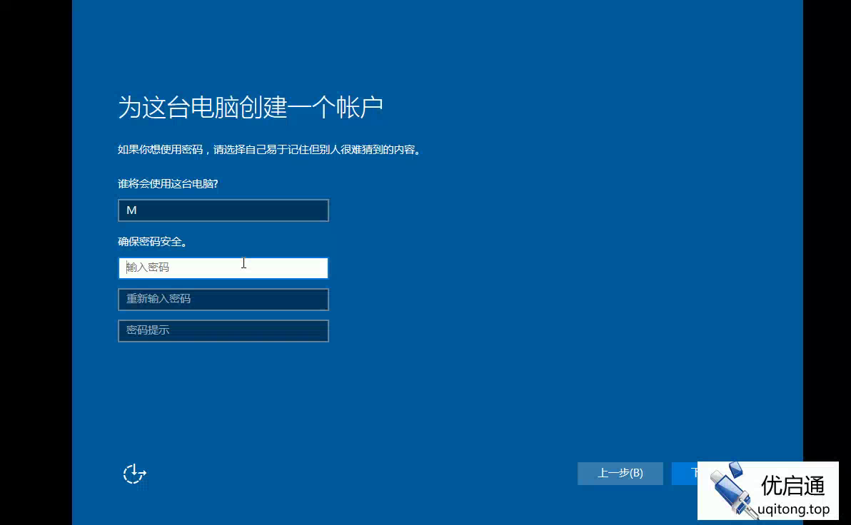Select the username box containing M
This screenshot has width=851, height=525.
(223, 210)
